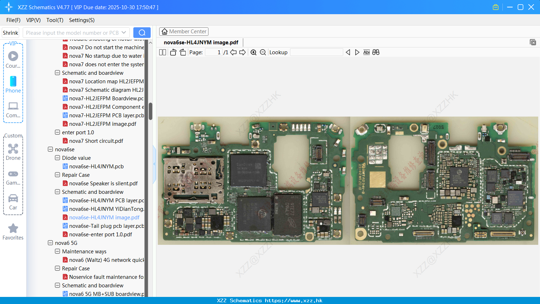Image resolution: width=540 pixels, height=304 pixels.
Task: Open nova6se-HL4JNYM.pcb file
Action: pos(96,167)
